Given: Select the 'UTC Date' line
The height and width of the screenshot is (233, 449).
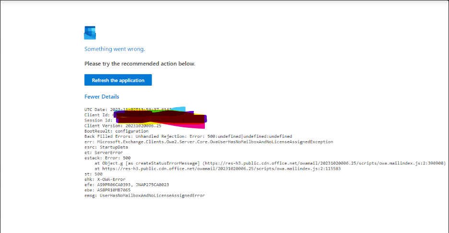Looking at the screenshot, I should [x=128, y=110].
